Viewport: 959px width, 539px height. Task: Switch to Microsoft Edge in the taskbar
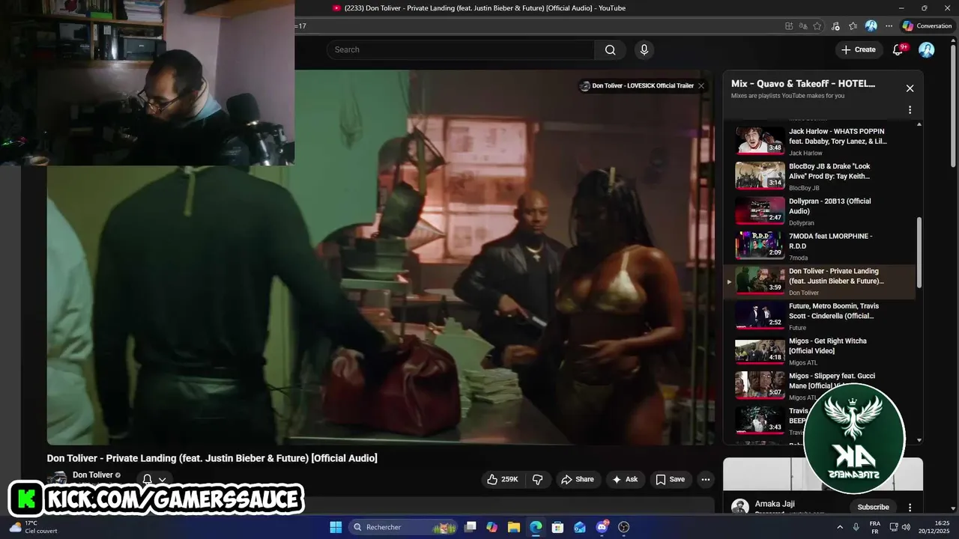[536, 527]
